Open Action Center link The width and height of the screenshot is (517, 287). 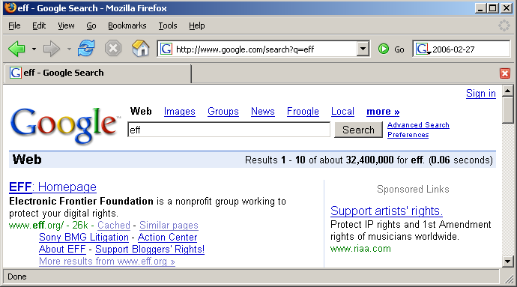coord(168,238)
